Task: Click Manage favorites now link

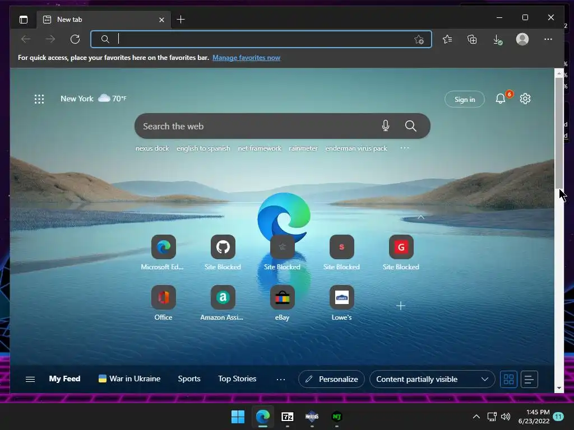Action: (x=247, y=58)
